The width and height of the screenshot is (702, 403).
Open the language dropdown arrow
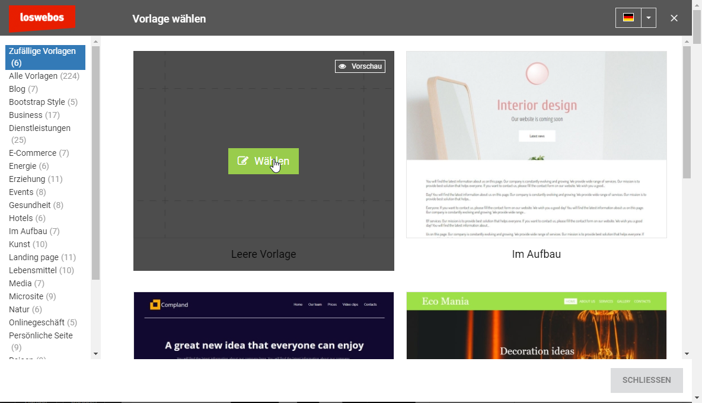[x=649, y=18]
